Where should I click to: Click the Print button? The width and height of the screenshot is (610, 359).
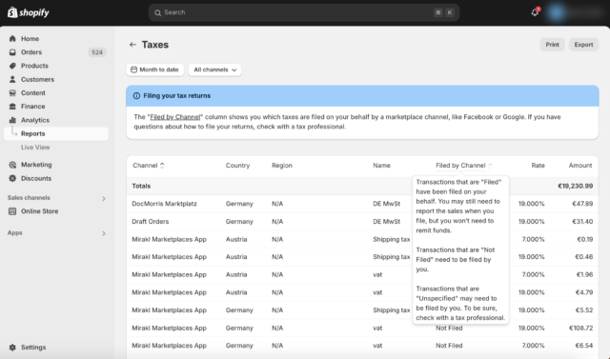[552, 45]
